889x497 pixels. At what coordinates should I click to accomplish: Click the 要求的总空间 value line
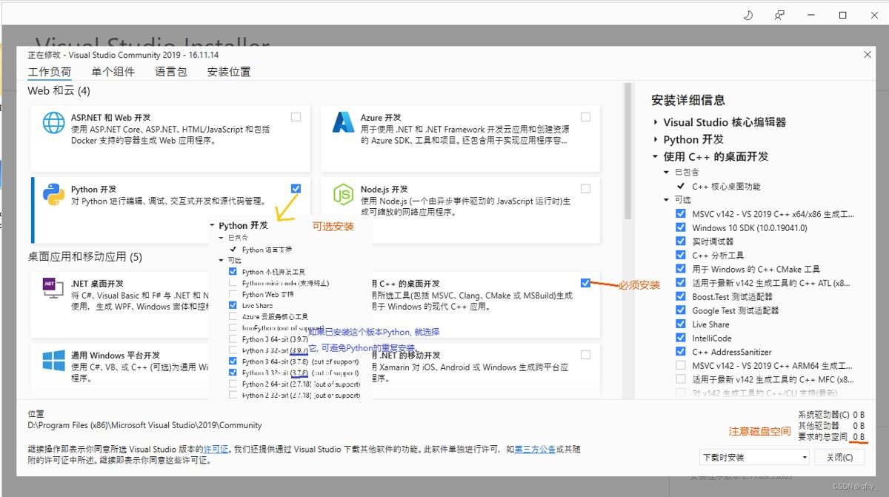pos(831,437)
